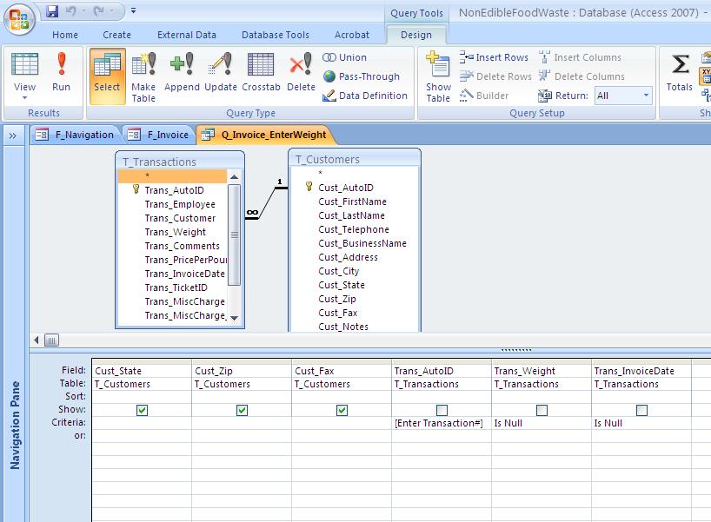
Task: Enable Show checkbox for Trans_AutoID column
Action: coord(442,410)
